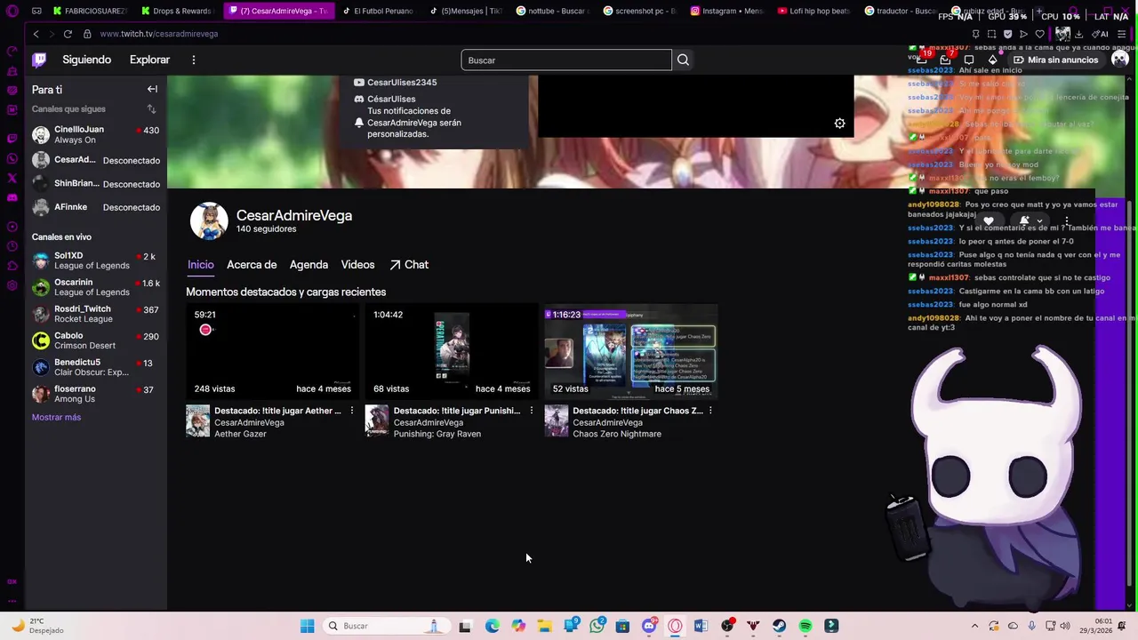Open Sol1XD's League of Legends stream

click(x=96, y=260)
